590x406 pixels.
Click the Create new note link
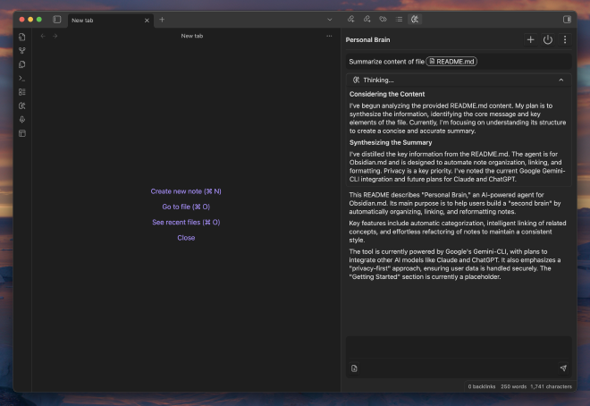click(186, 191)
